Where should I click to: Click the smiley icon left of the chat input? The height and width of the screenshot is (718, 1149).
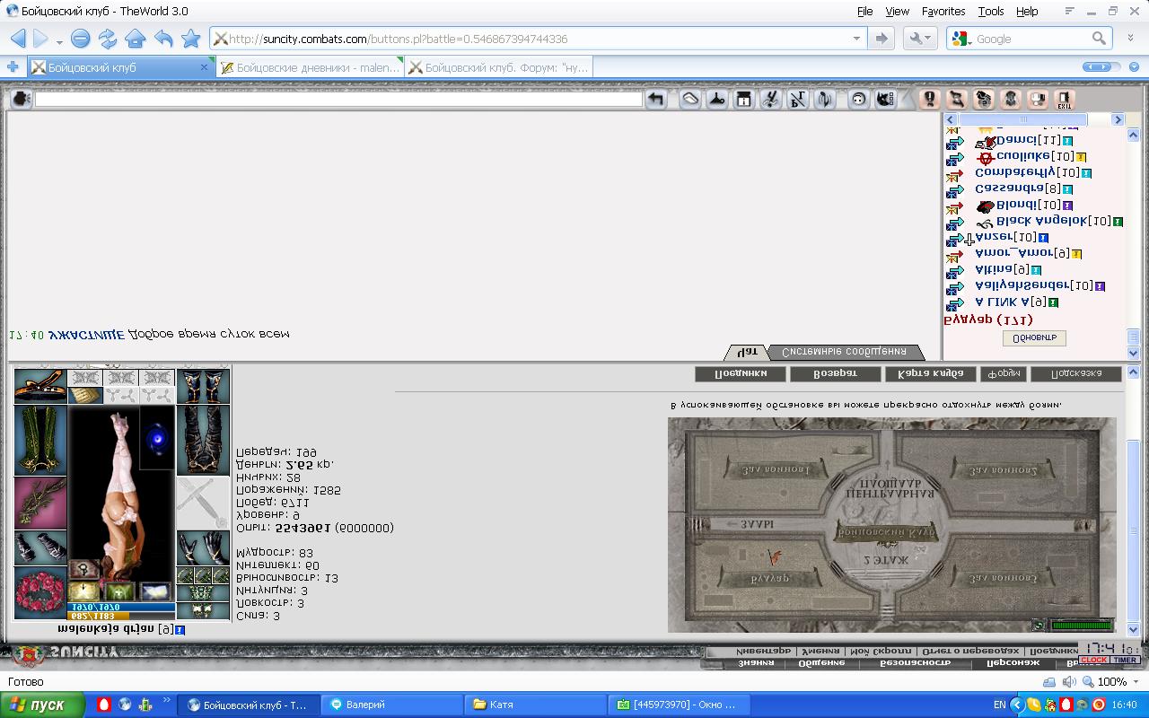click(21, 99)
